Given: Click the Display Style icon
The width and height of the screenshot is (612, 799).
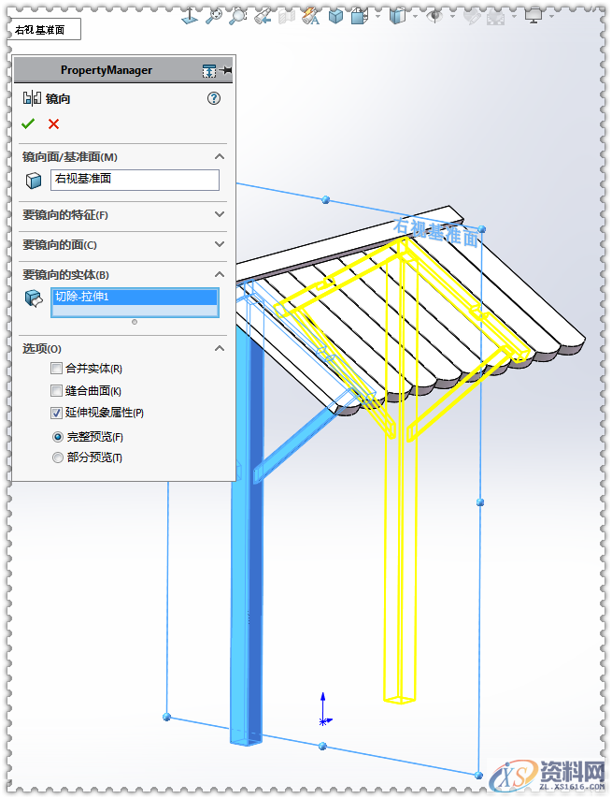Looking at the screenshot, I should point(397,16).
